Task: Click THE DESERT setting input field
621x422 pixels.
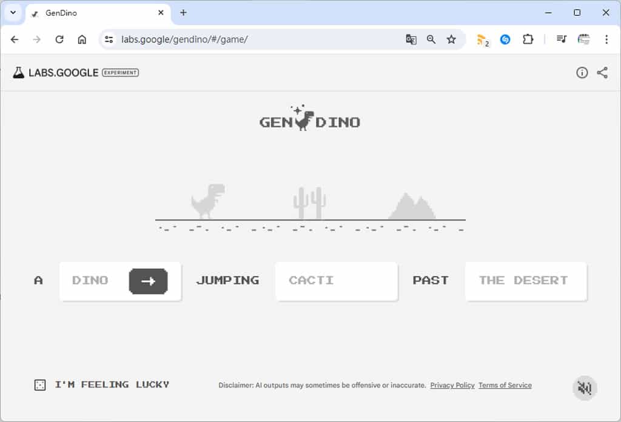Action: click(526, 281)
